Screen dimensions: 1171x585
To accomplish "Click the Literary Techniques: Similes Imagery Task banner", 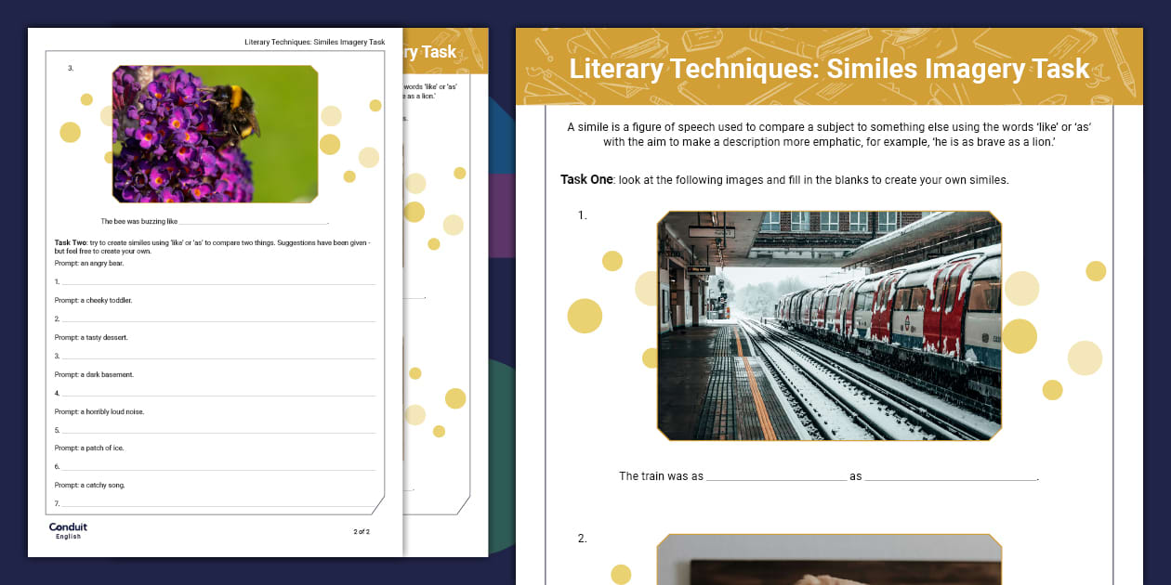I will pyautogui.click(x=827, y=68).
